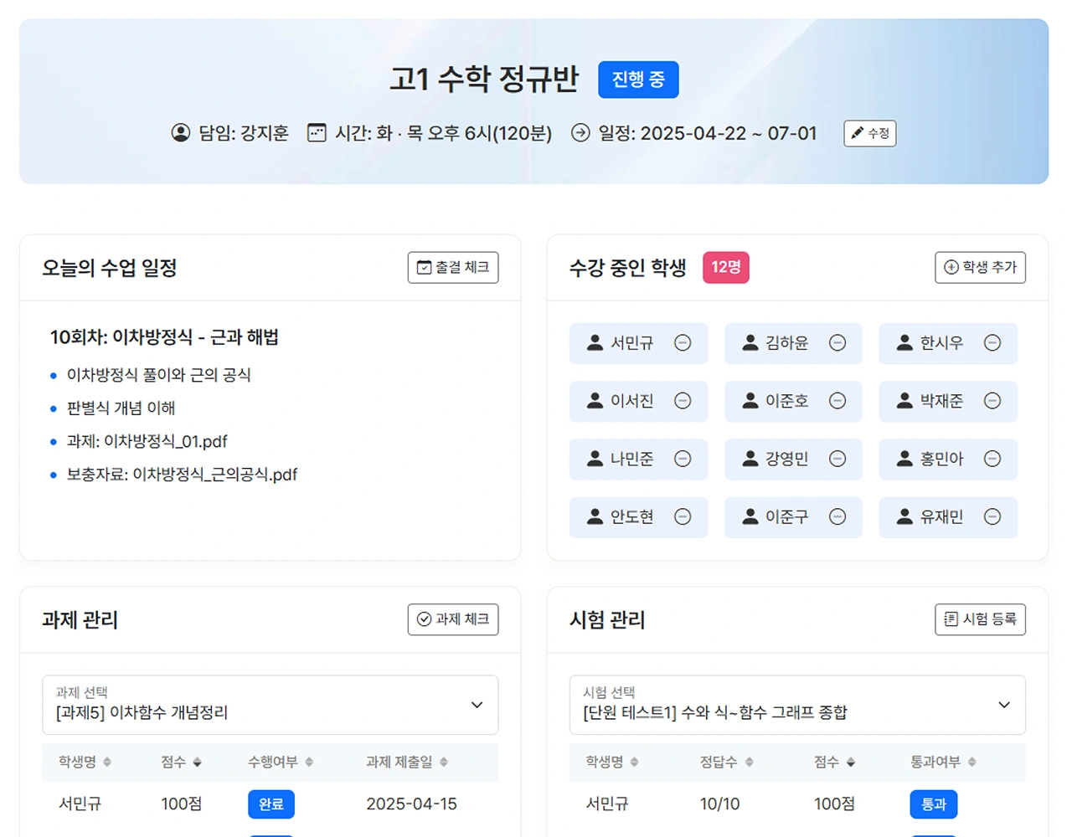Click the 출결 체크 button
The image size is (1072, 837).
[453, 268]
